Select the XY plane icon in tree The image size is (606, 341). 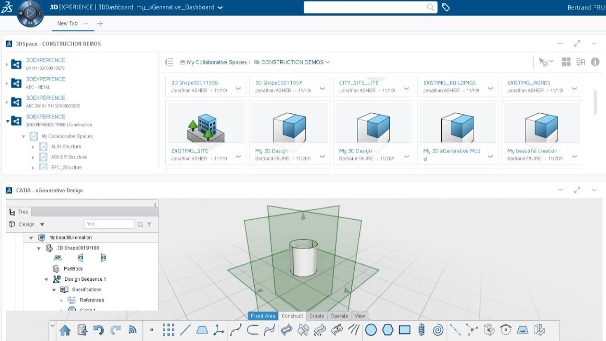pos(58,258)
